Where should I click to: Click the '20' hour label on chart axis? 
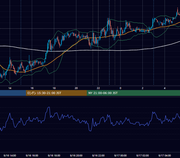coord(76,88)
